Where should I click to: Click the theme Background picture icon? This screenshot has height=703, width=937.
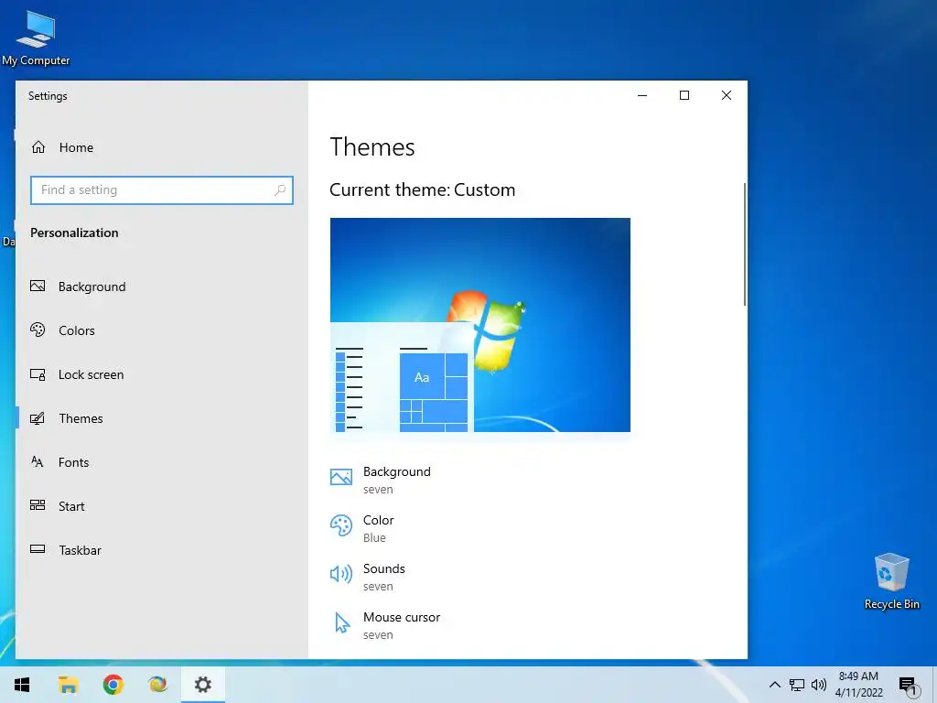click(341, 477)
